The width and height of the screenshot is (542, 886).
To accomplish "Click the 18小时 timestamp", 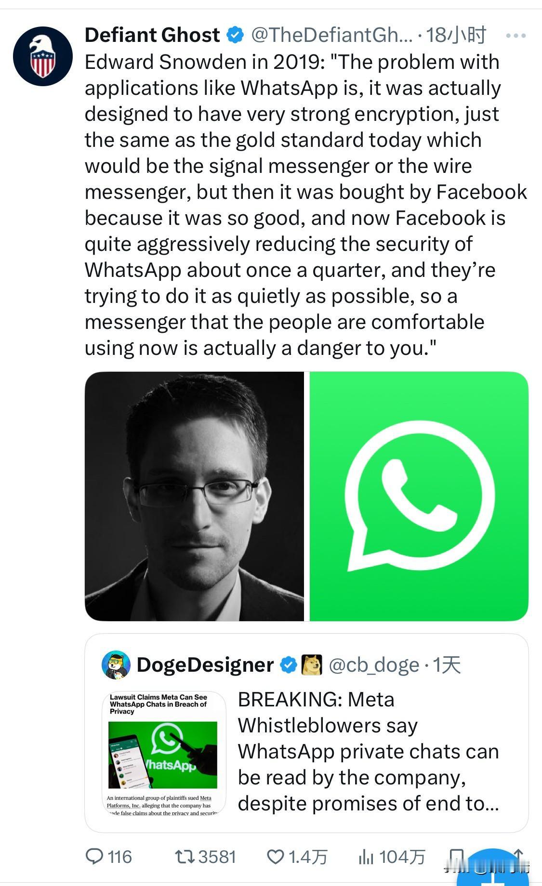I will (x=458, y=34).
